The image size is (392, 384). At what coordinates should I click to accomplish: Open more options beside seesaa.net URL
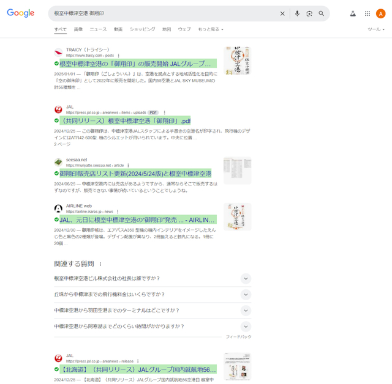point(128,165)
